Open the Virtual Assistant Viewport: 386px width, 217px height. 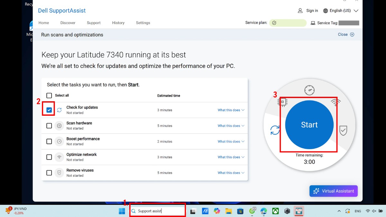pos(333,191)
